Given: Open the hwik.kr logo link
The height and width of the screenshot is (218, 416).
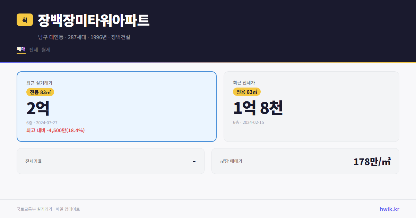Looking at the screenshot, I should 389,209.
